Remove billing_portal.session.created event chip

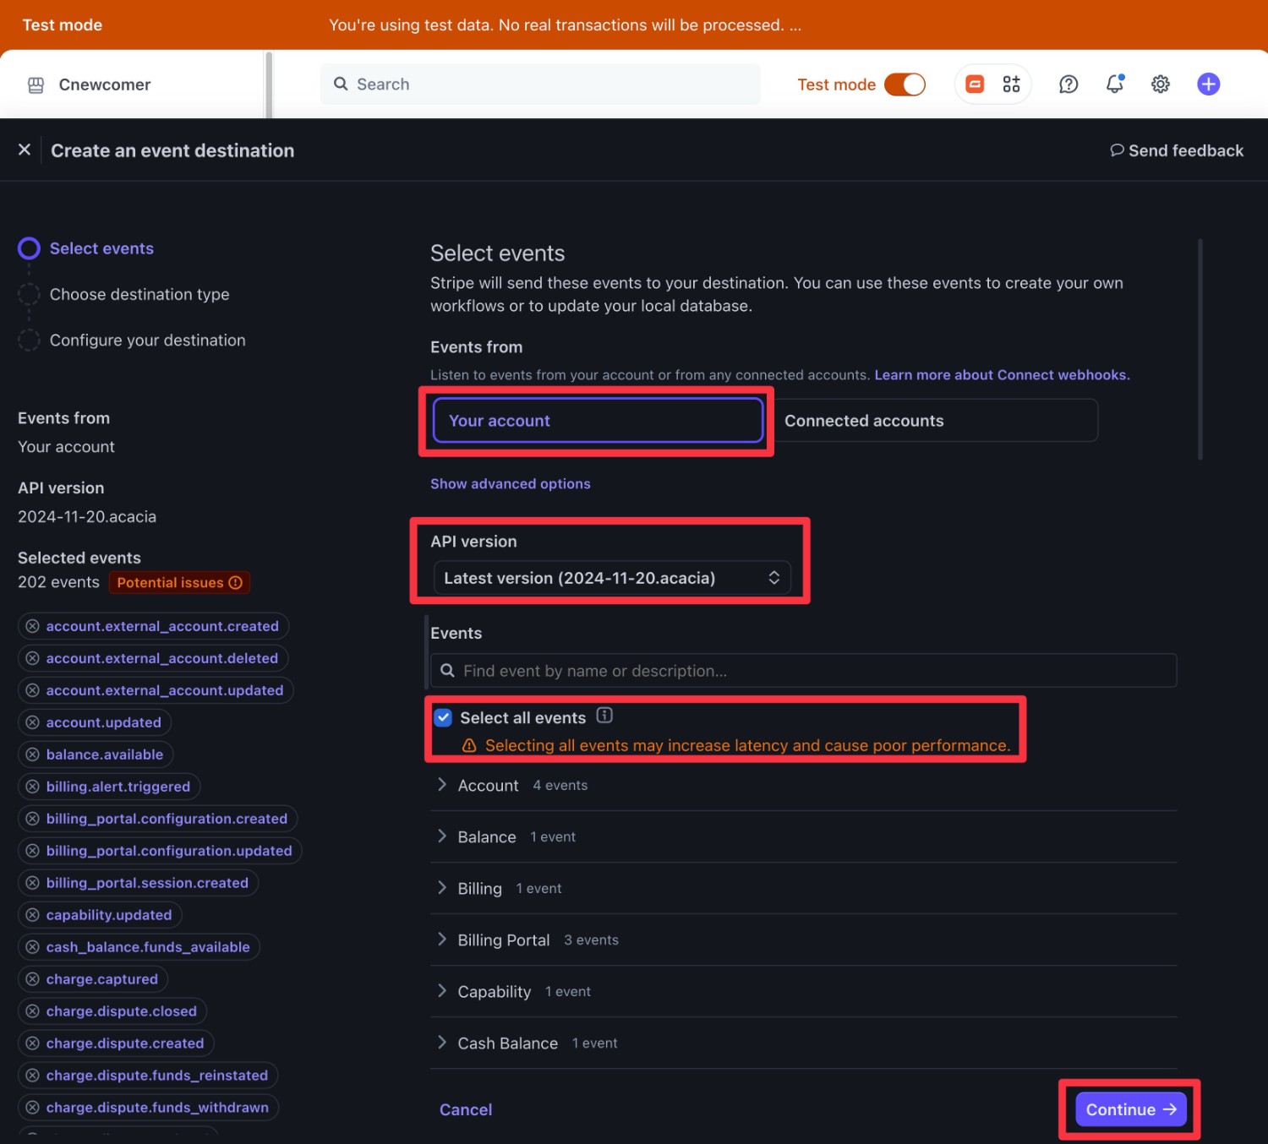click(32, 883)
